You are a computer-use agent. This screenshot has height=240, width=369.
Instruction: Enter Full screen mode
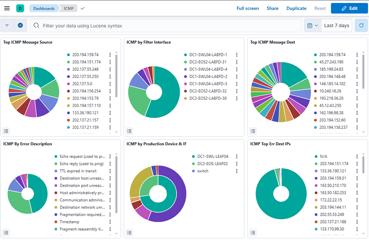pos(248,8)
